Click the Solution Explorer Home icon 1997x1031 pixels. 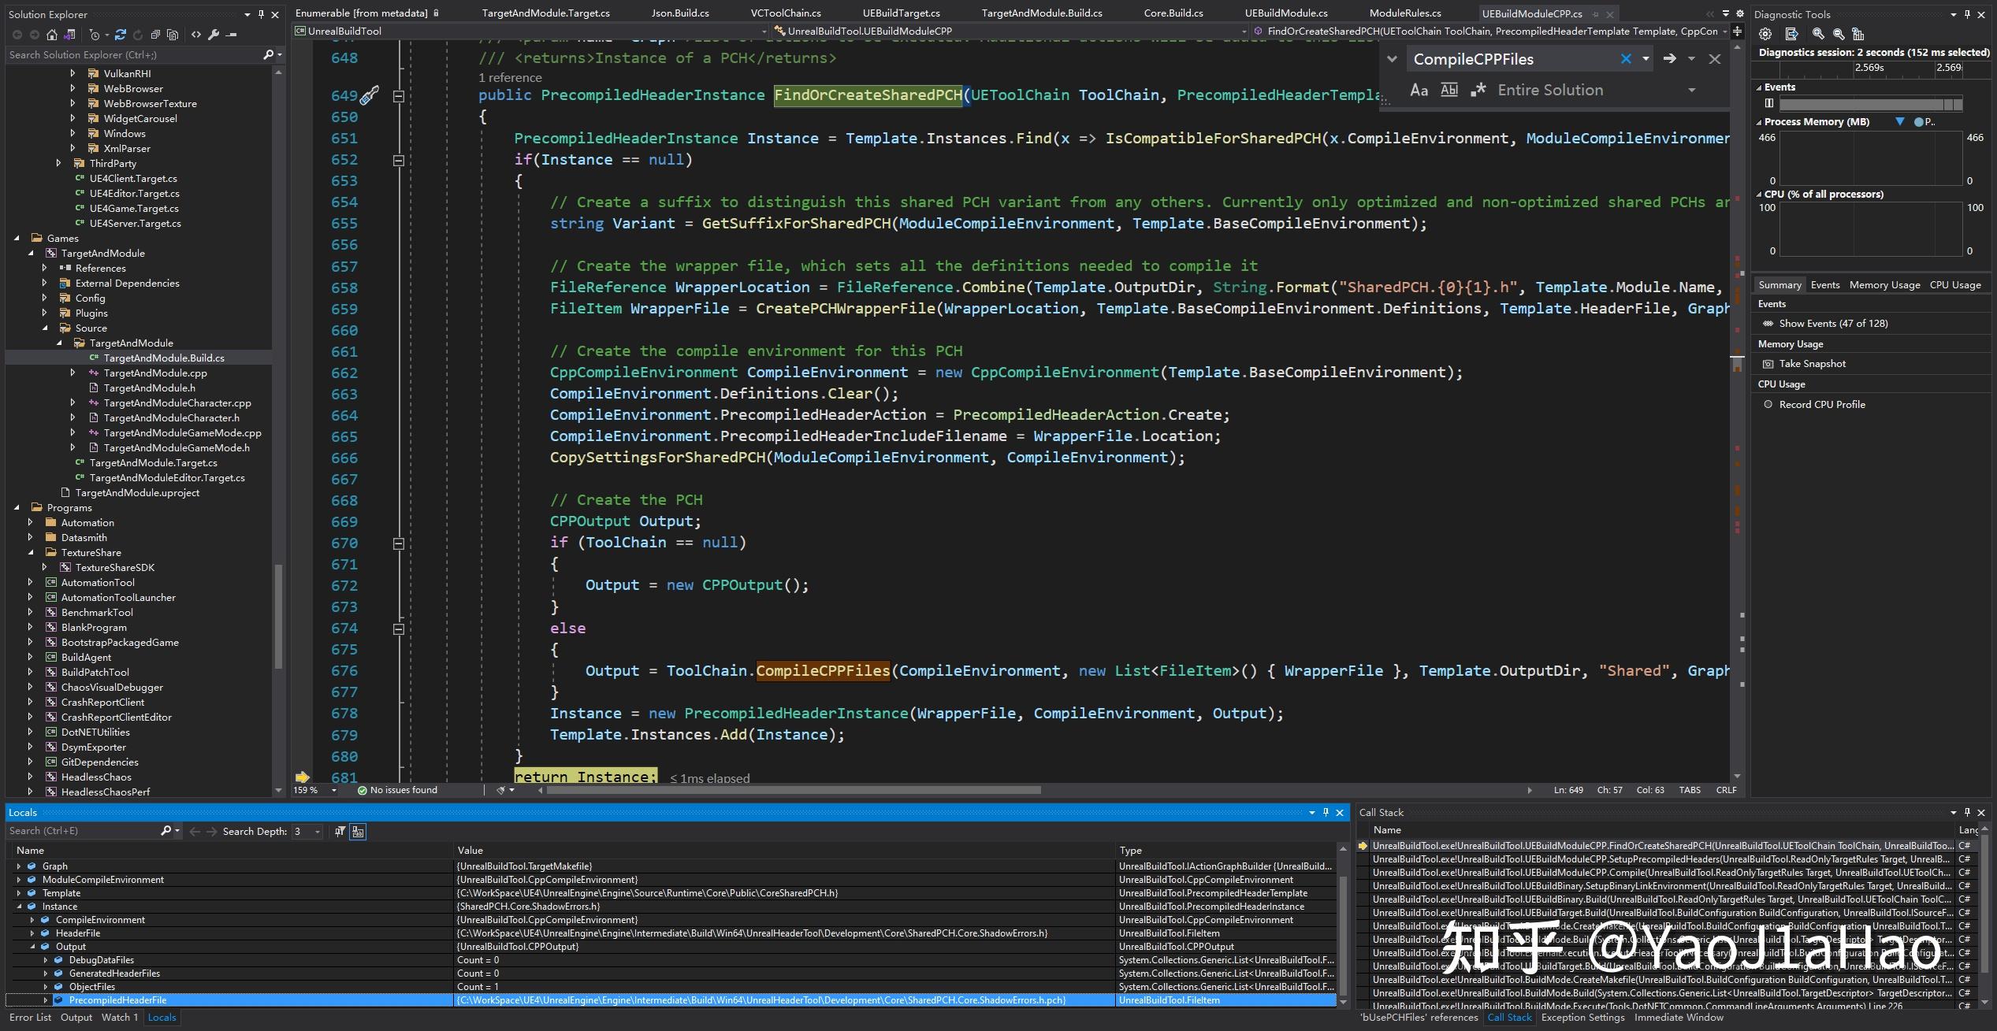click(x=52, y=35)
